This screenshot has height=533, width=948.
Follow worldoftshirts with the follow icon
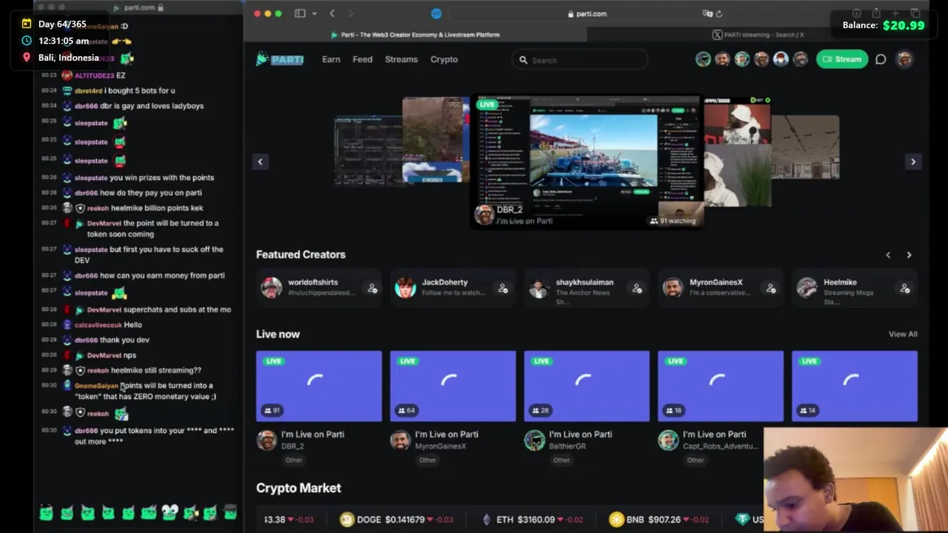coord(372,288)
